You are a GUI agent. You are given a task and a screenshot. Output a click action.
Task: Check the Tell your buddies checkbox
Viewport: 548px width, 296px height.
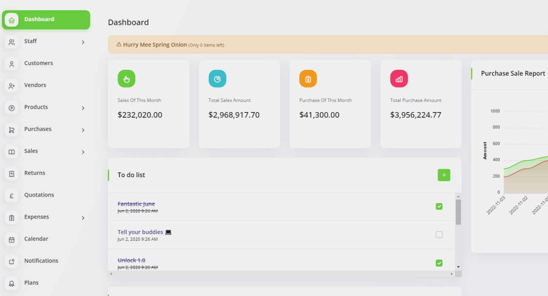(439, 235)
